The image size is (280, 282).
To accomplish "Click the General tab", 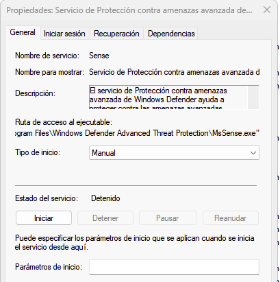I will [23, 32].
